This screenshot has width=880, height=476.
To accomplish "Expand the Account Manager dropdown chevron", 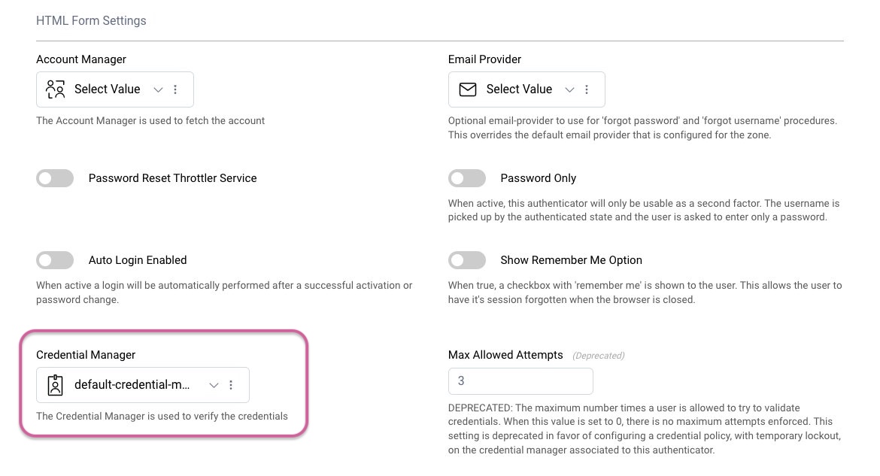I will pos(158,89).
